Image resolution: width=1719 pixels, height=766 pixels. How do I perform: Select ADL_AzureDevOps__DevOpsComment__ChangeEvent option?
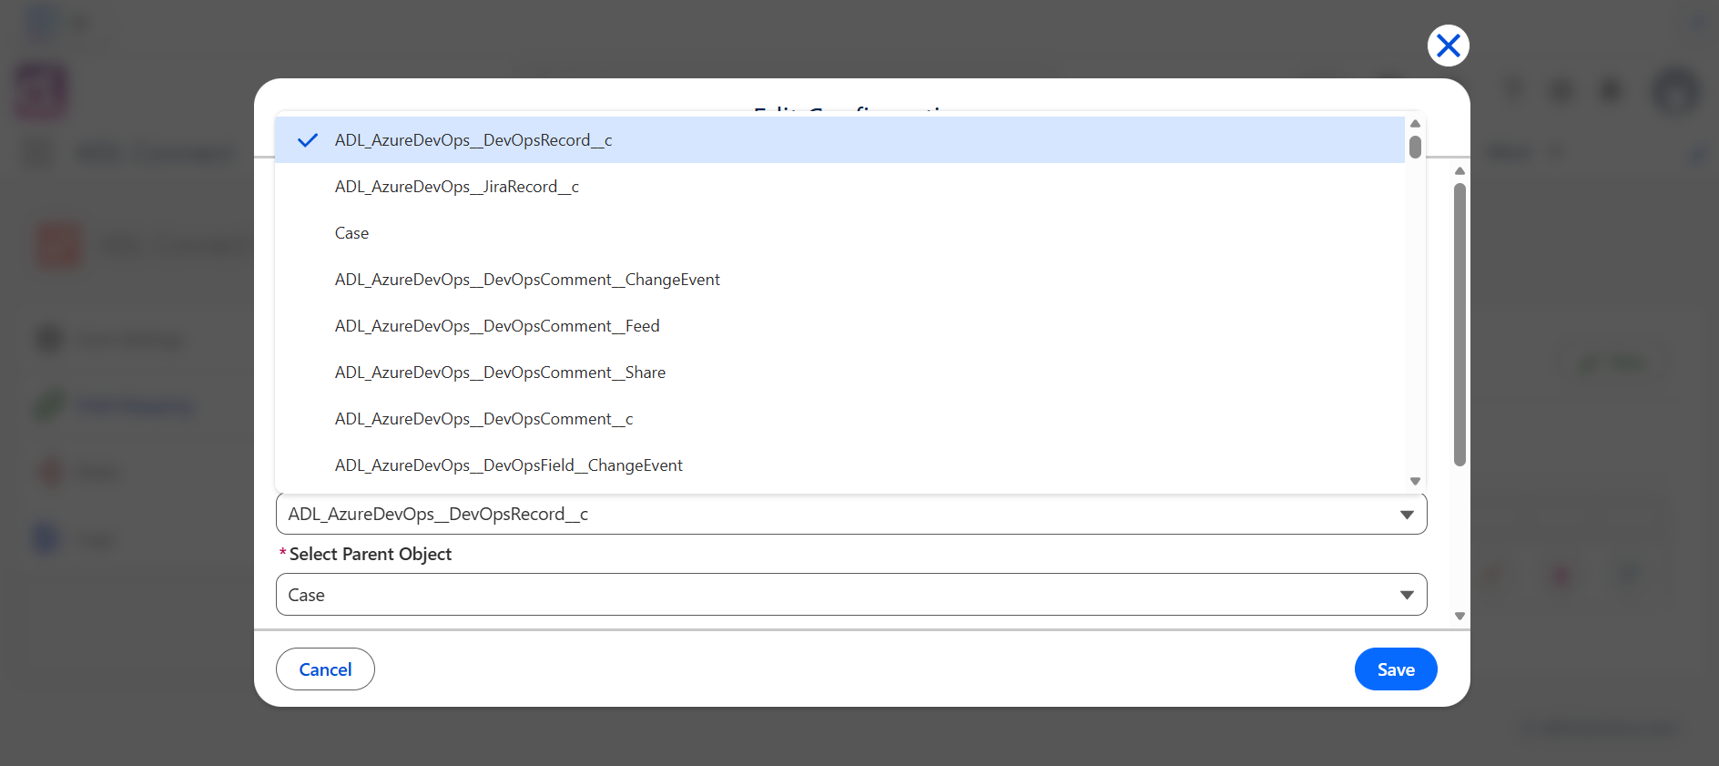[839, 280]
